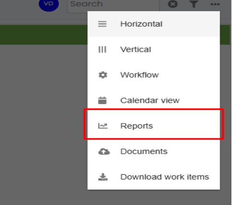Click the VD user avatar
This screenshot has width=233, height=205.
click(x=49, y=4)
